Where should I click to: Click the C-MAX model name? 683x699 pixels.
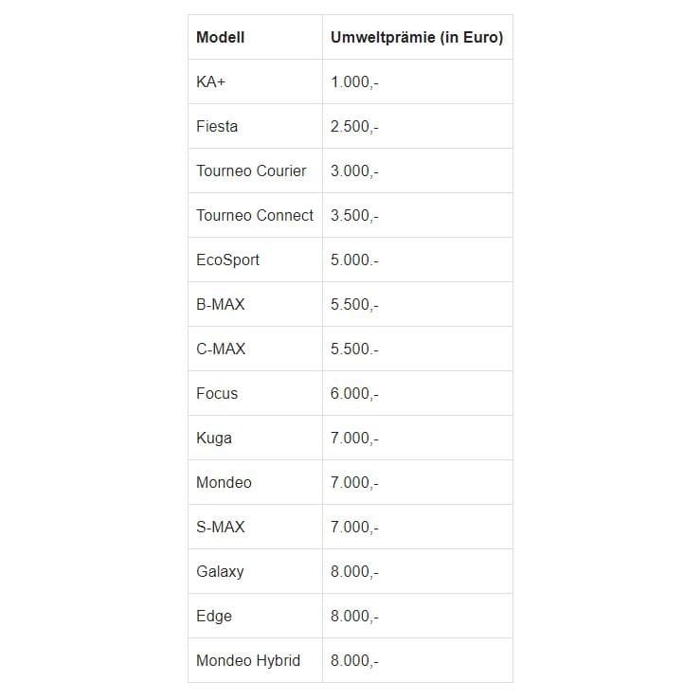[x=221, y=349]
